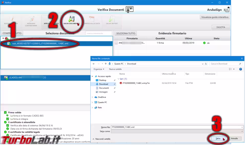
Task: Click the change view icon
Action: tap(230, 69)
